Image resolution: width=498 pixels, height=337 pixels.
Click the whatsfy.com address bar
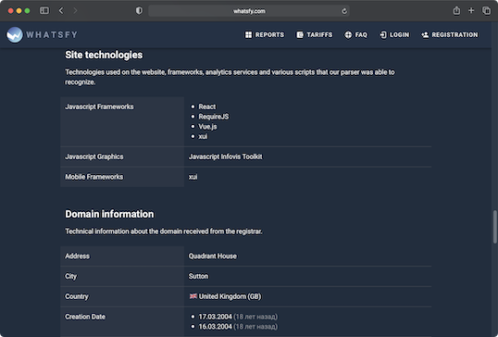pos(249,11)
